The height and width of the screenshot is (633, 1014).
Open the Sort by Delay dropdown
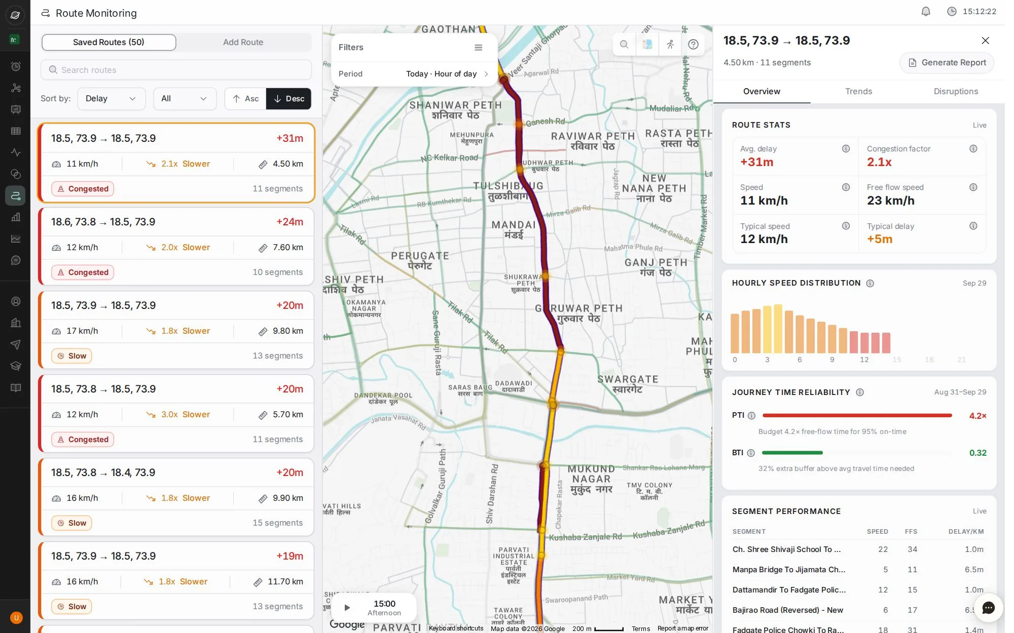(111, 99)
